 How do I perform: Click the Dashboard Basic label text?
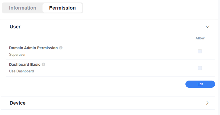[25, 64]
